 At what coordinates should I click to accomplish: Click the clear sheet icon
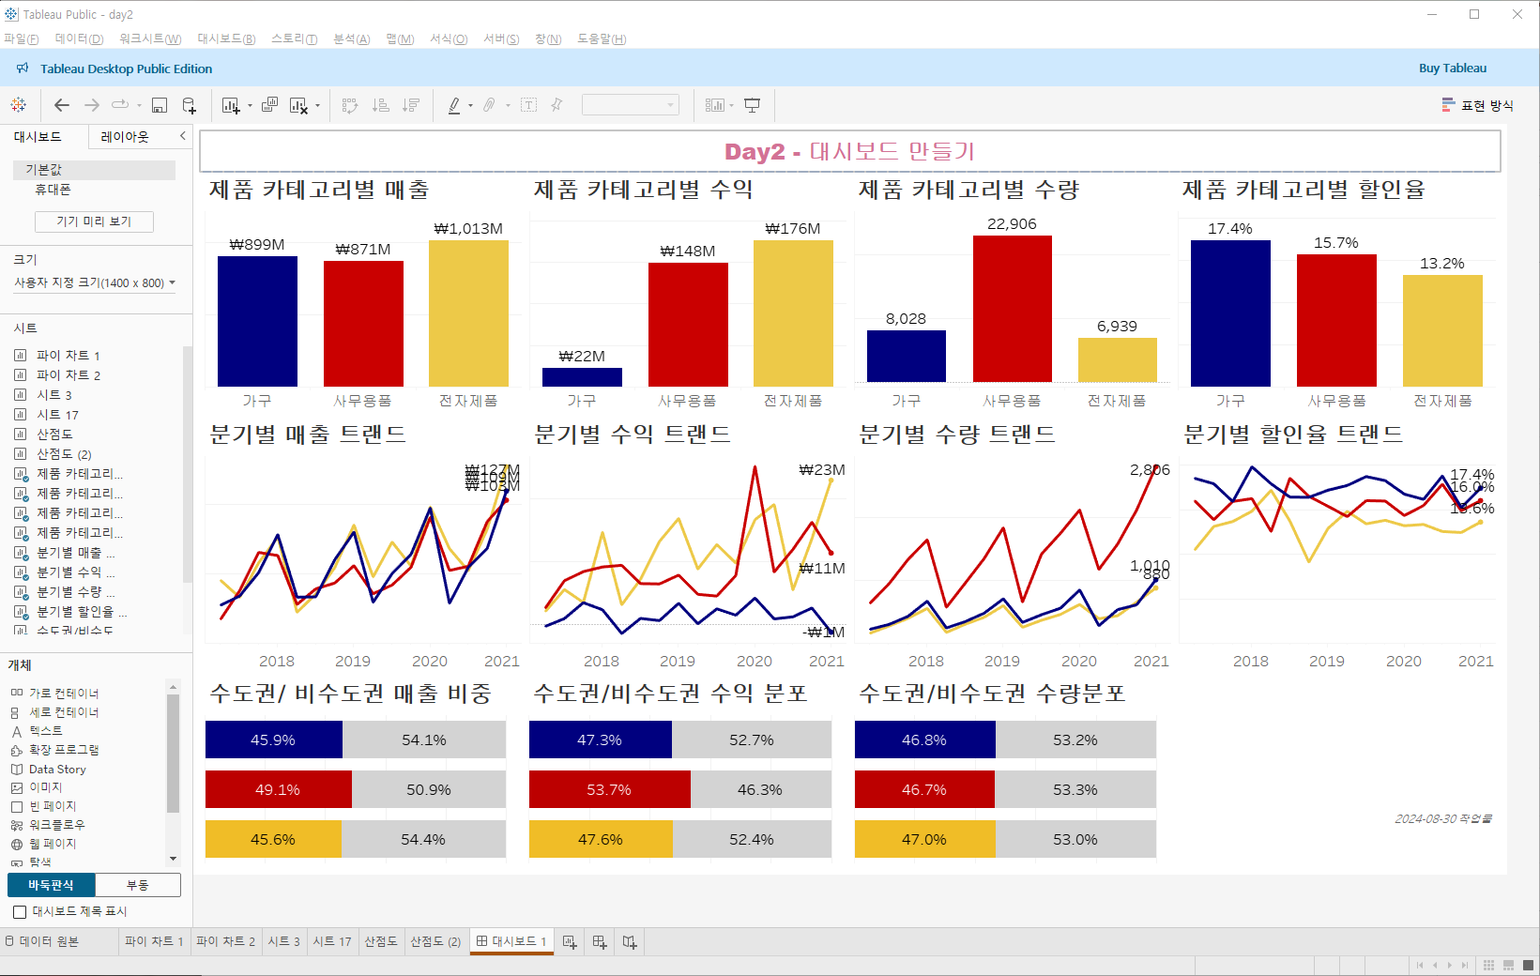[x=298, y=105]
